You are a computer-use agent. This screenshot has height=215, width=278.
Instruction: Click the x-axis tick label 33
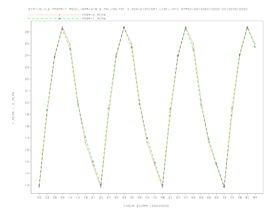tap(124, 197)
